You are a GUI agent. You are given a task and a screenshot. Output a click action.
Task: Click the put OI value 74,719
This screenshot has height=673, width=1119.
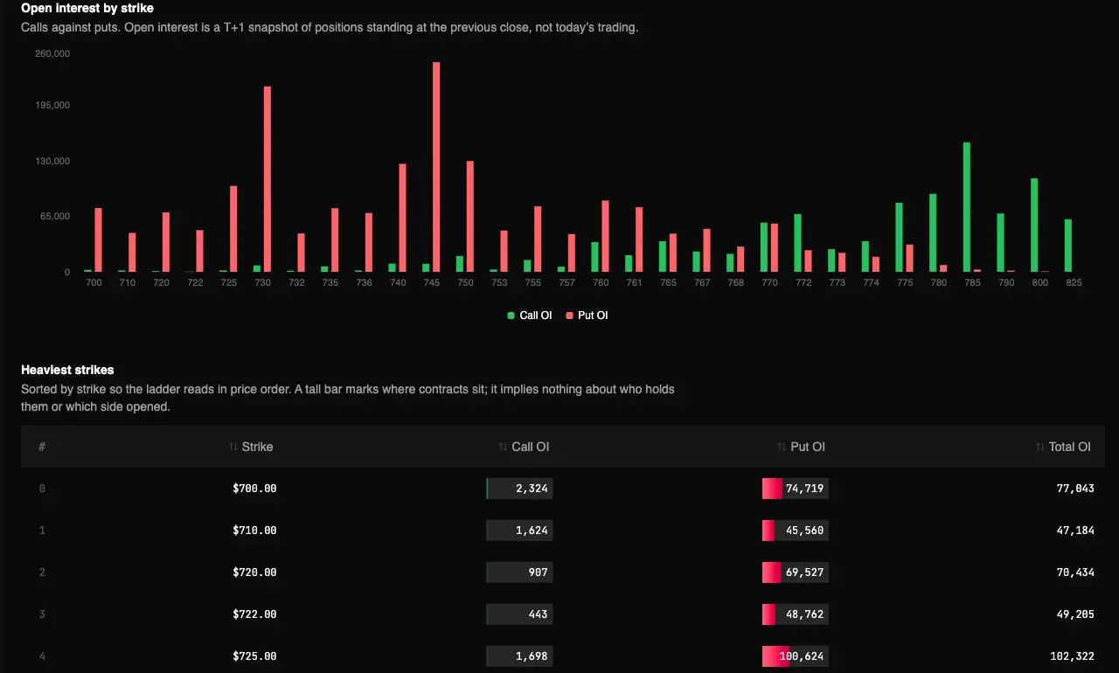pos(805,489)
